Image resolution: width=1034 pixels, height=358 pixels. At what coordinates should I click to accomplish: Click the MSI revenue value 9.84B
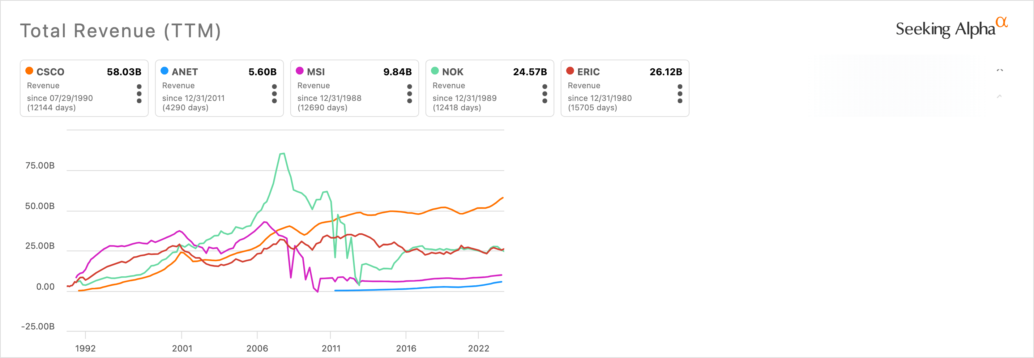[397, 72]
